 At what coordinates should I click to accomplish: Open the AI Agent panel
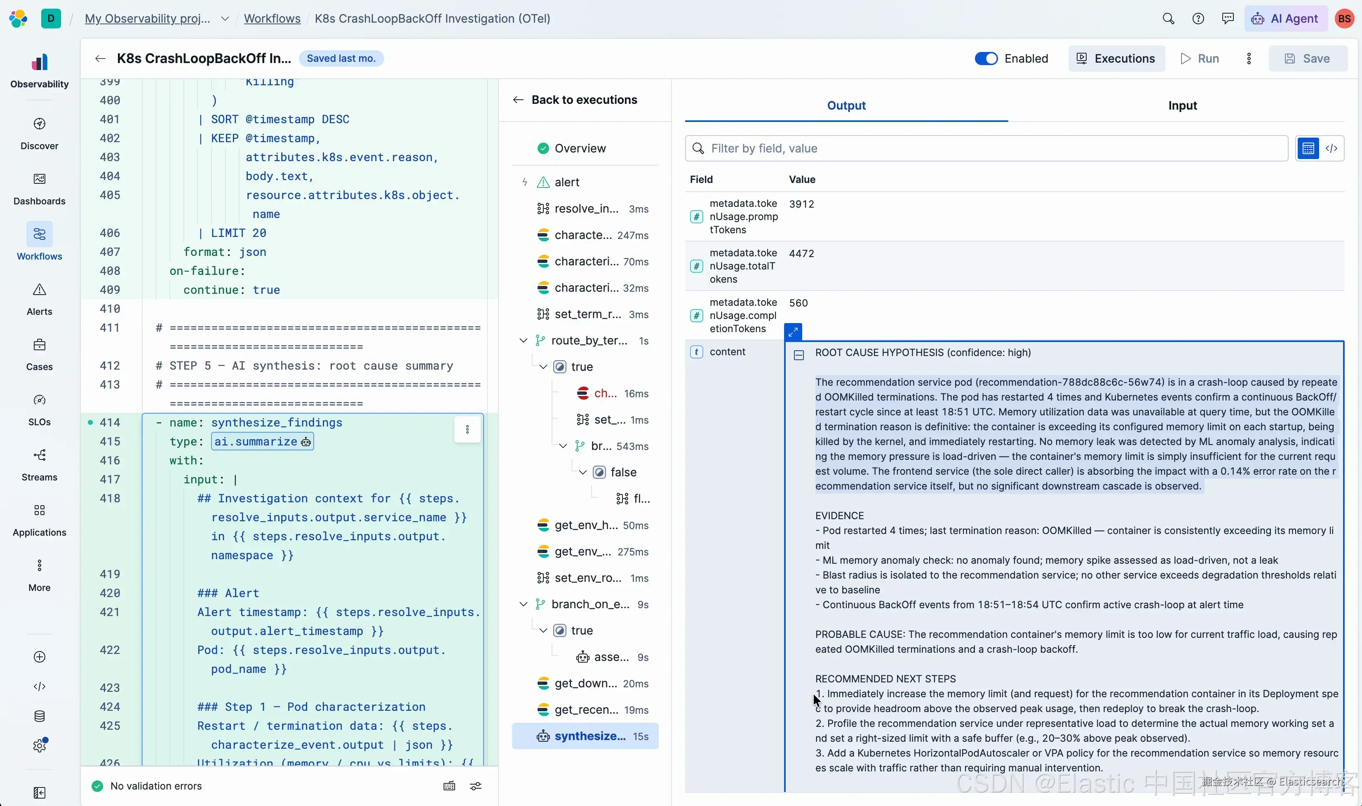[x=1285, y=19]
